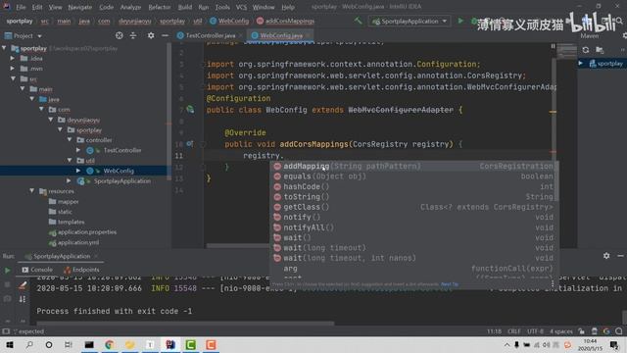Open the Refactor menu
627x353 pixels.
(x=159, y=7)
